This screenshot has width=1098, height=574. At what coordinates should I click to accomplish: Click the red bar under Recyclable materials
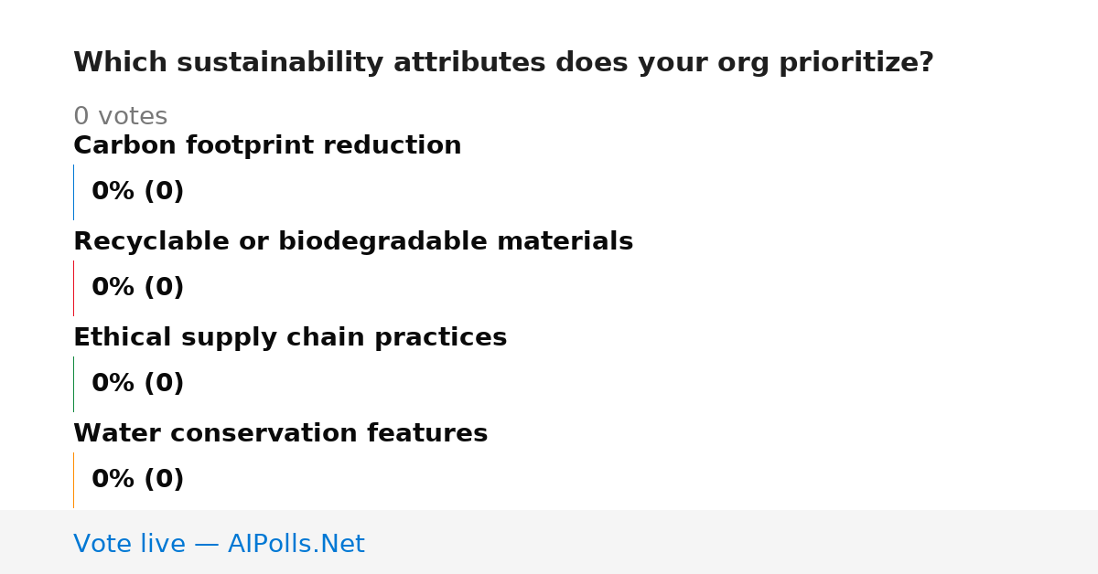coord(73,288)
